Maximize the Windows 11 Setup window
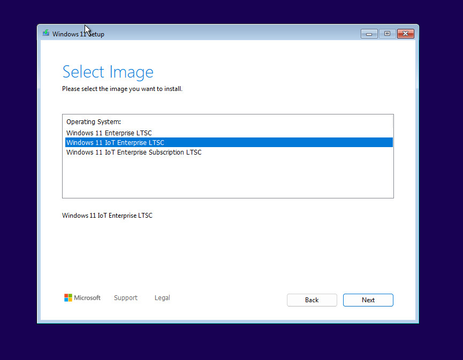Image resolution: width=463 pixels, height=360 pixels. [387, 34]
